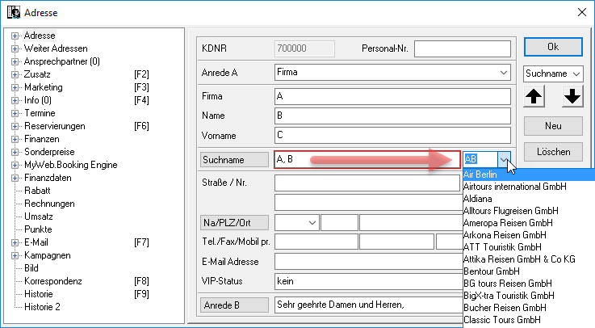This screenshot has height=328, width=595.
Task: Select Rabatt in the tree
Action: [37, 191]
